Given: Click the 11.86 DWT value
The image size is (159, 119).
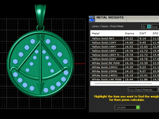Looking at the screenshot, I should point(143,79).
